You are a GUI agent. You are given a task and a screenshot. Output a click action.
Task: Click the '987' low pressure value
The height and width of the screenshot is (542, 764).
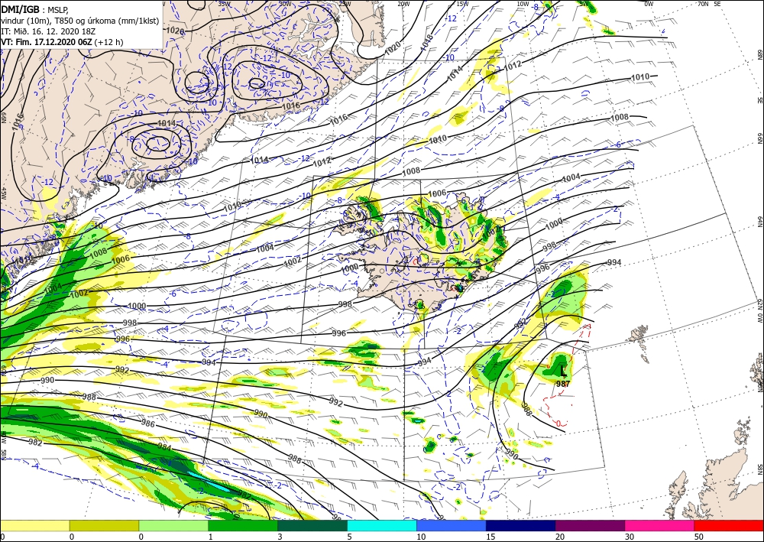click(563, 384)
